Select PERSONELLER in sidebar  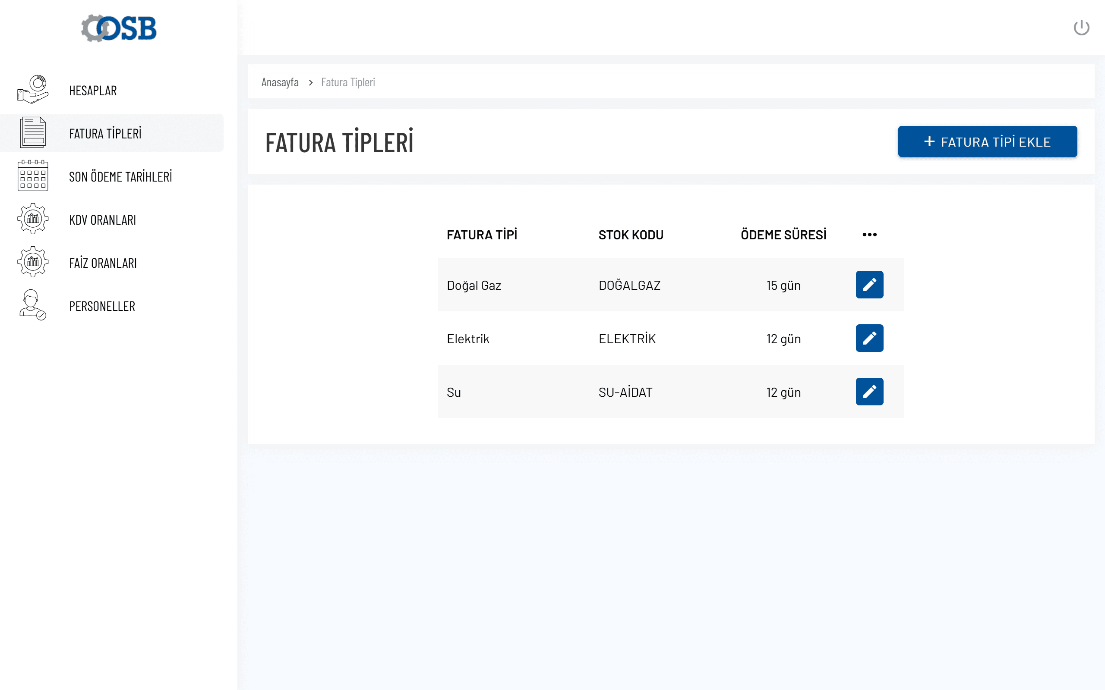click(x=102, y=306)
